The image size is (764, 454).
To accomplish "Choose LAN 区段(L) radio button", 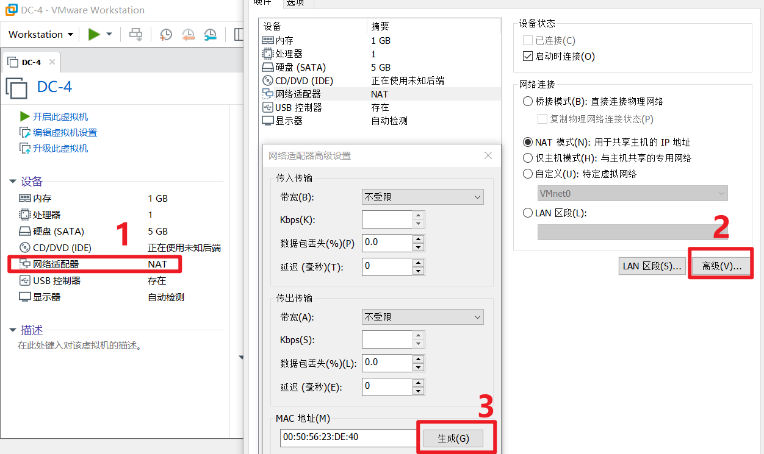I will pos(528,213).
